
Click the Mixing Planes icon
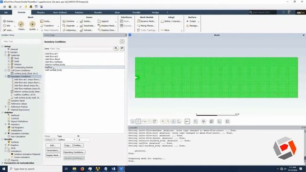[x=138, y=25]
